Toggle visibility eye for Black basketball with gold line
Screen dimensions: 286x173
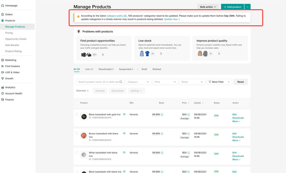pyautogui.click(x=124, y=114)
